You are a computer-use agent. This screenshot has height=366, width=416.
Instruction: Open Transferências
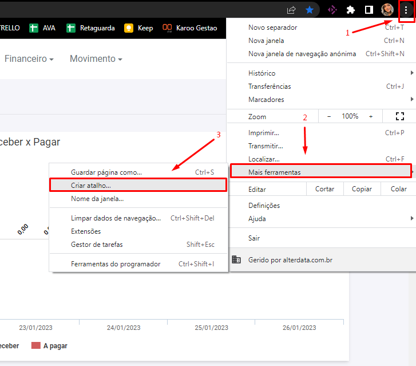click(321, 86)
